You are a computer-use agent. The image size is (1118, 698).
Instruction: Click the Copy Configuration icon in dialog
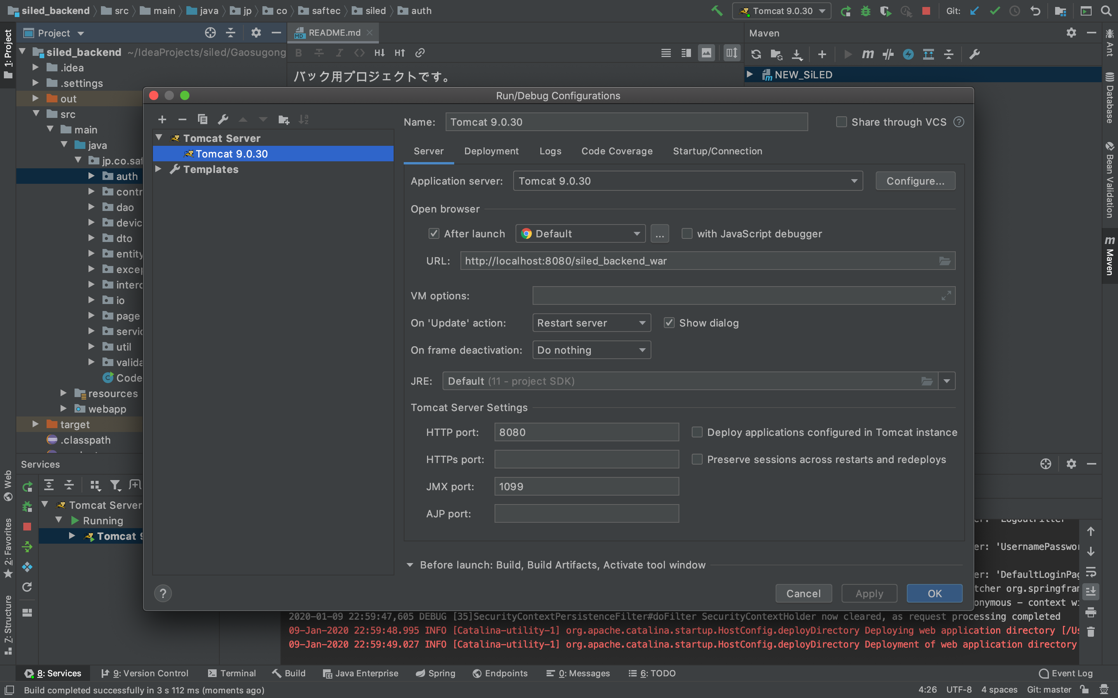click(202, 119)
